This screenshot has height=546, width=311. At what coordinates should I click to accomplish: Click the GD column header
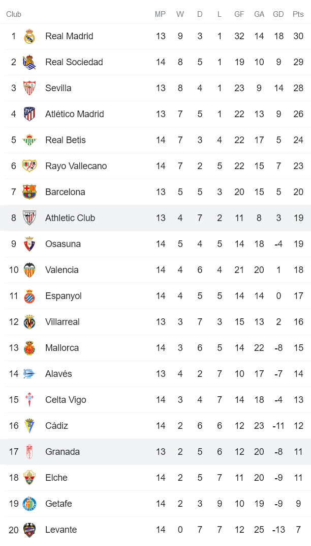[x=278, y=14]
